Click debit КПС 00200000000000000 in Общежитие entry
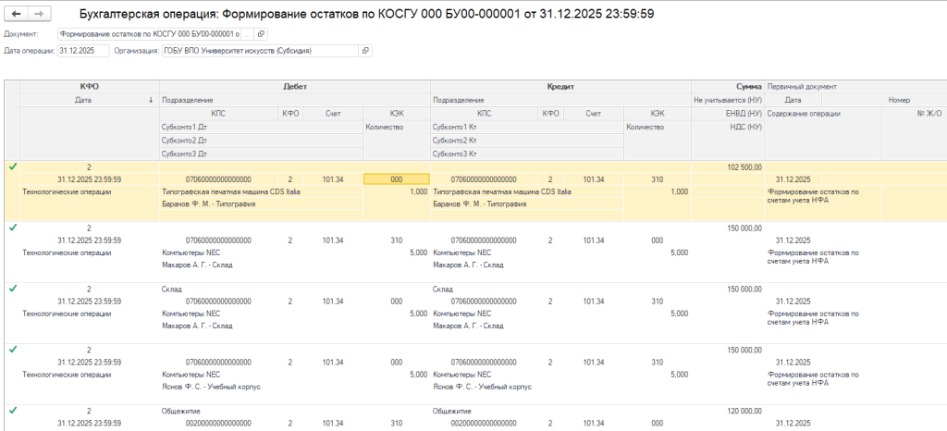 (218, 424)
